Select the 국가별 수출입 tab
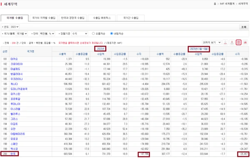250x158 pixels. 15,18
